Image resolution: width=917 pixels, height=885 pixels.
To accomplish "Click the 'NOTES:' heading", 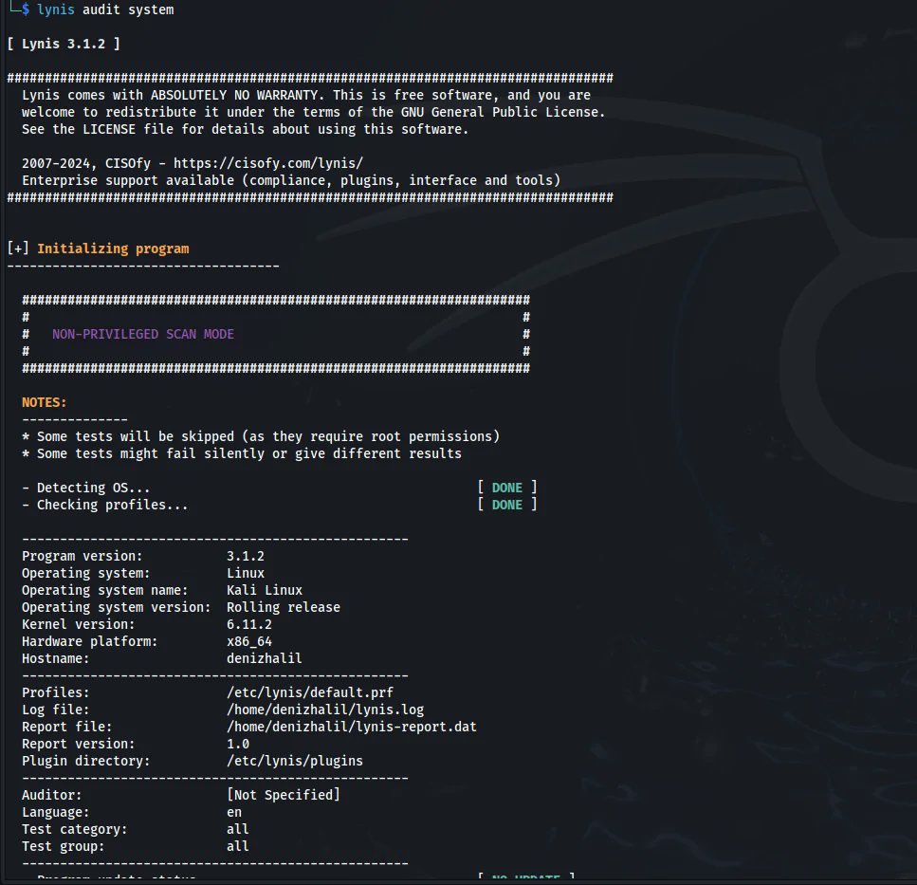I will point(45,402).
